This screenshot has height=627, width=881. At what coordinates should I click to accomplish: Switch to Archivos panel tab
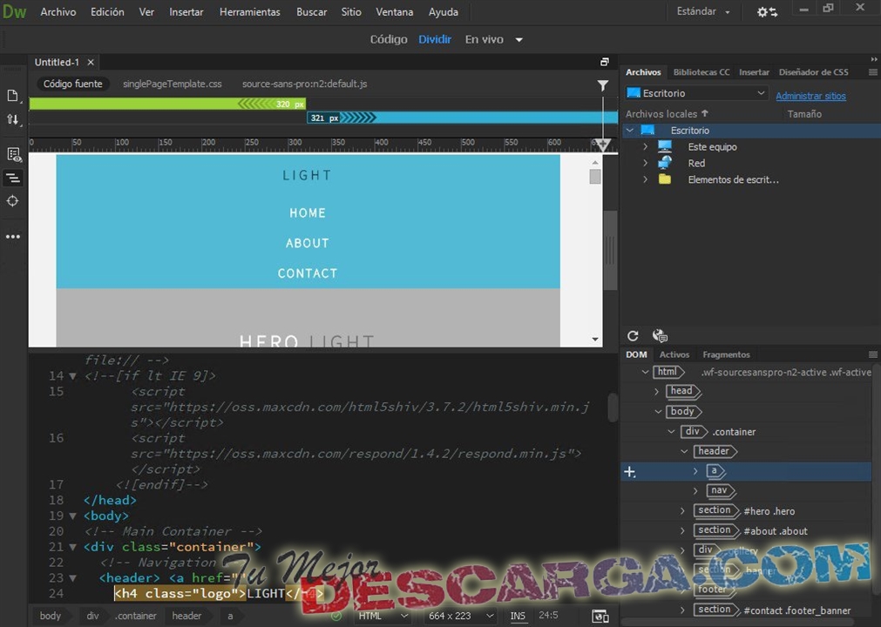(x=643, y=72)
